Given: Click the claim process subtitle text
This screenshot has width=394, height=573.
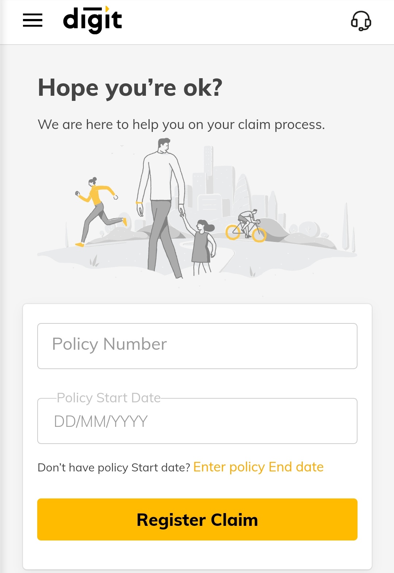Looking at the screenshot, I should pyautogui.click(x=181, y=125).
